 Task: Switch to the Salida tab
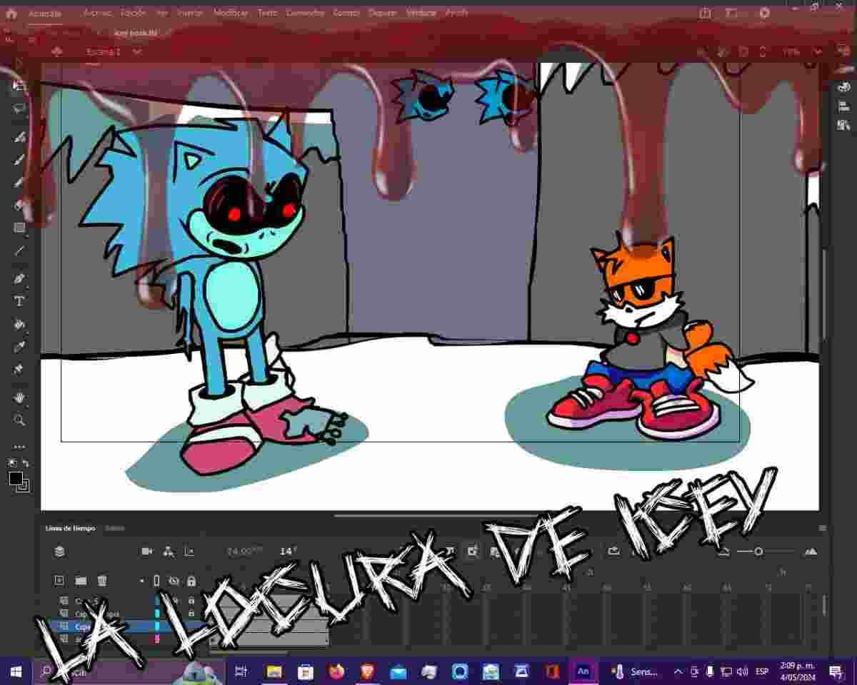point(114,528)
